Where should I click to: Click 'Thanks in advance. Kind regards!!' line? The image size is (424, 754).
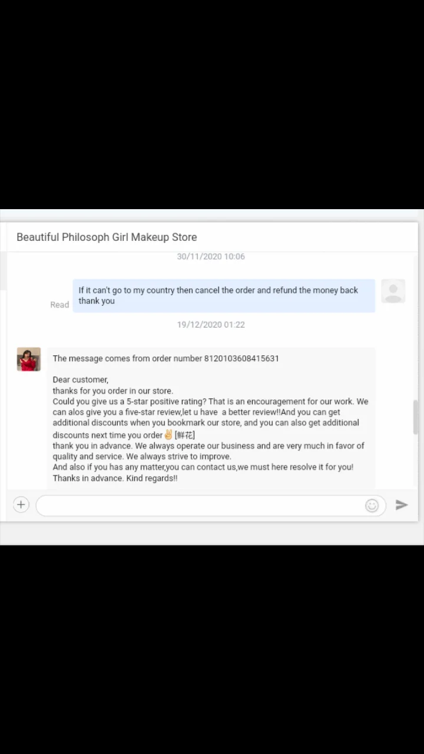(115, 478)
